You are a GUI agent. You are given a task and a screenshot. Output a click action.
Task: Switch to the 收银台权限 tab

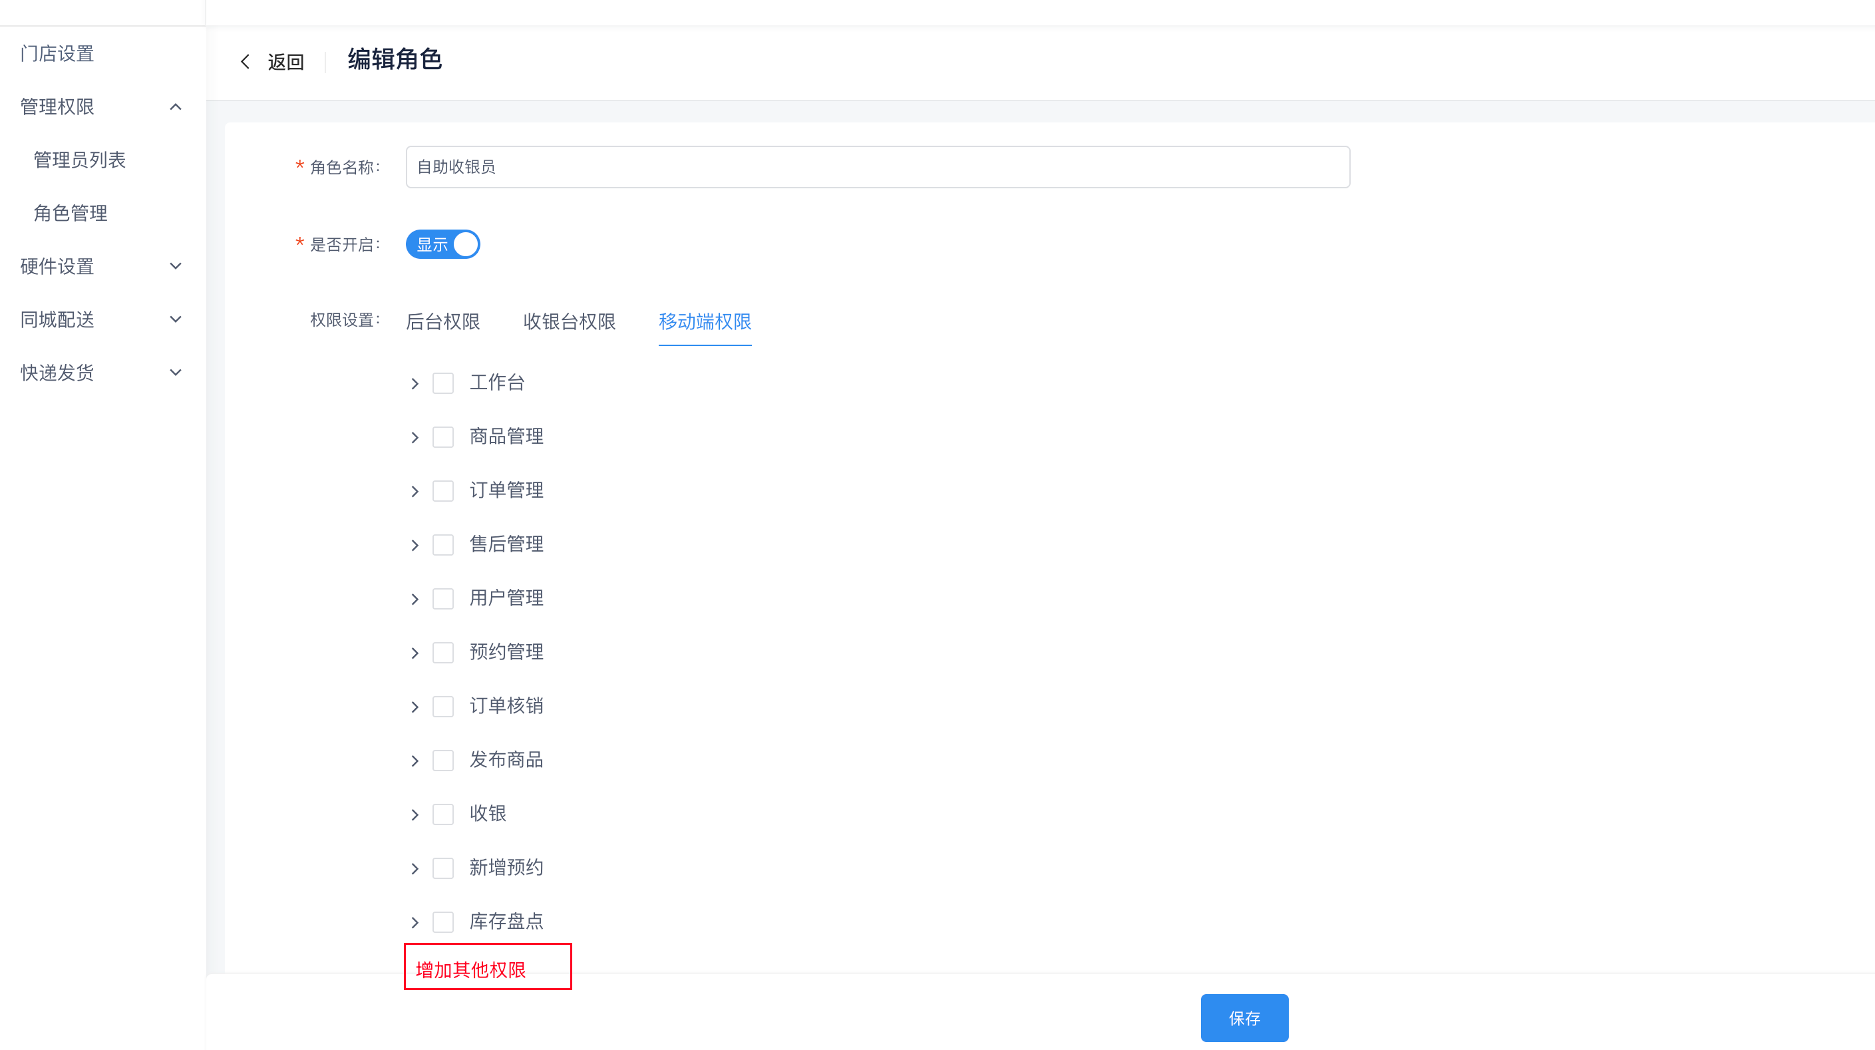tap(569, 321)
